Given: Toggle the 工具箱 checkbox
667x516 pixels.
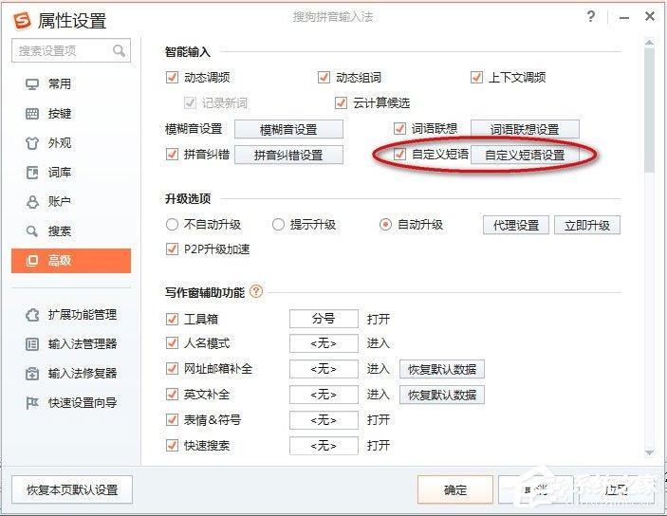Looking at the screenshot, I should 172,319.
